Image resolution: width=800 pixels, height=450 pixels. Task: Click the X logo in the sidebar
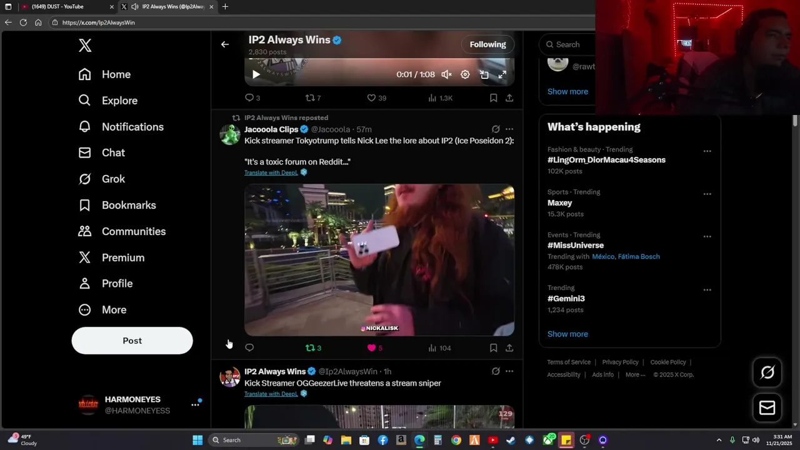pyautogui.click(x=85, y=45)
